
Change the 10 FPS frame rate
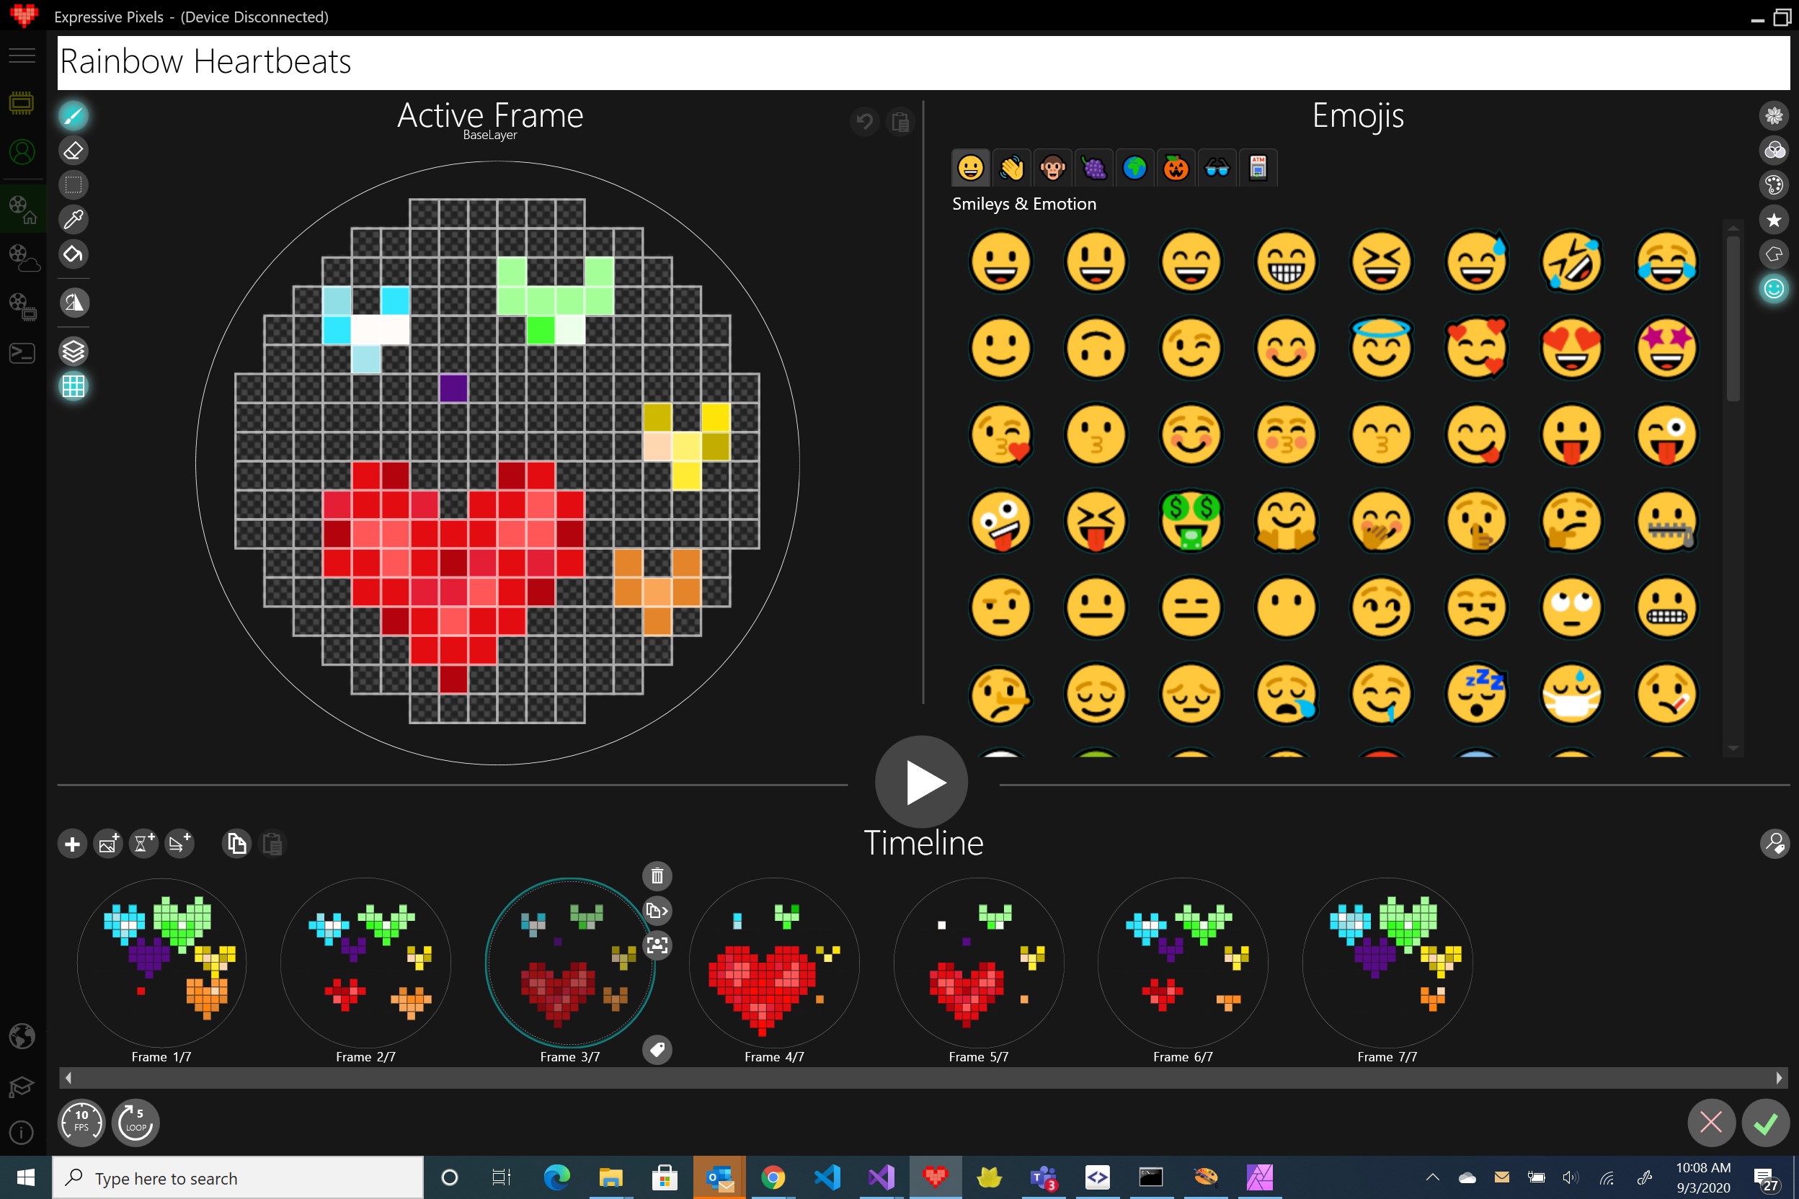point(81,1123)
